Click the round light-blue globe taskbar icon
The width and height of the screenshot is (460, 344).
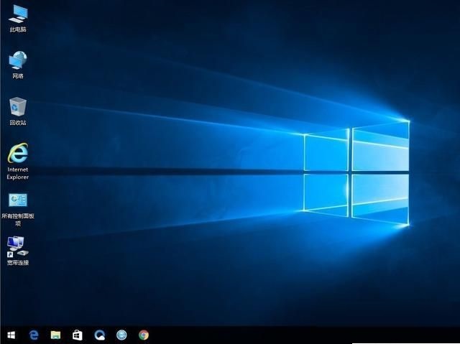point(121,335)
